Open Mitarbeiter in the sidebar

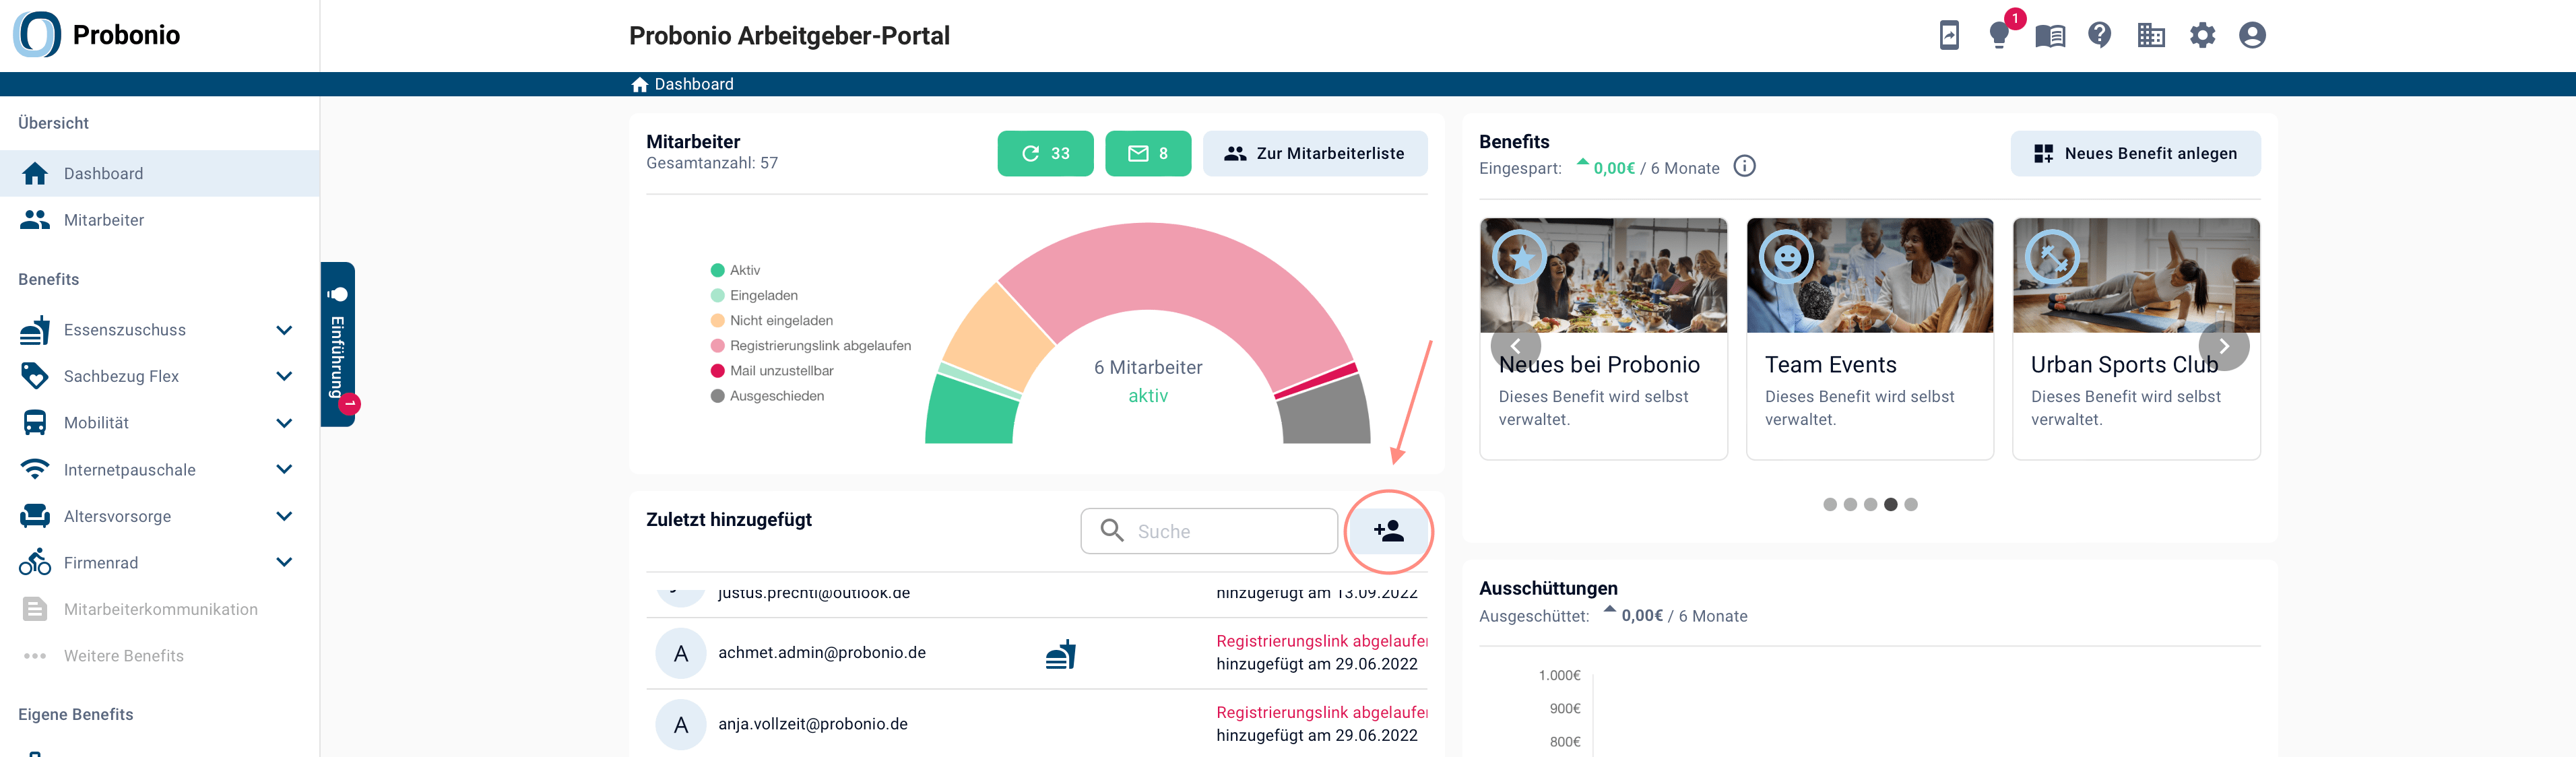tap(160, 220)
